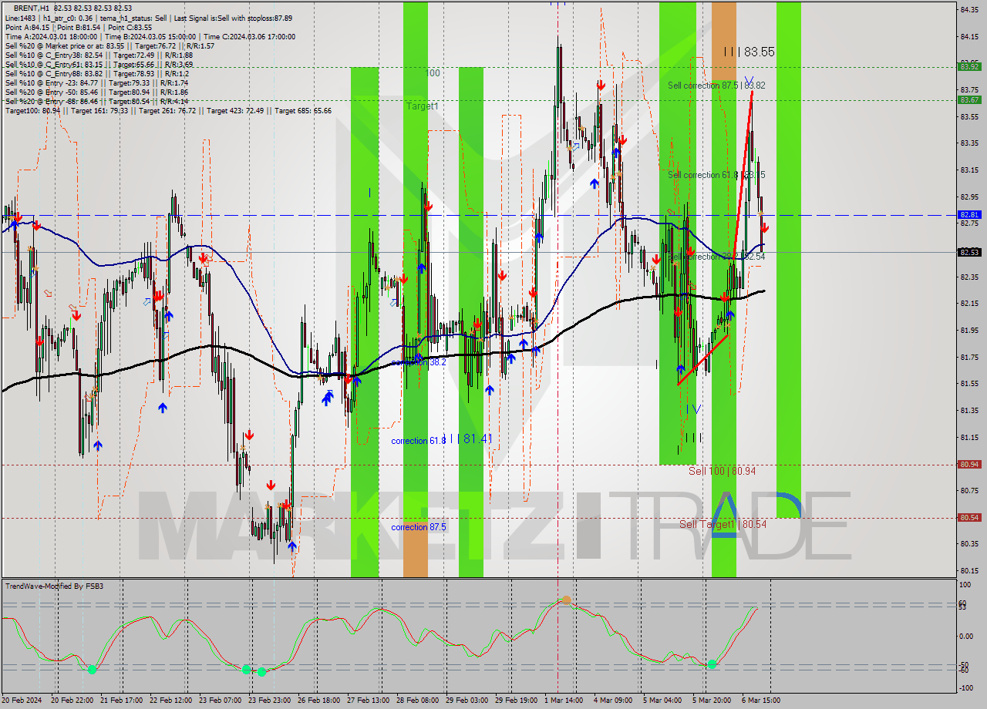The height and width of the screenshot is (709, 987).
Task: Click the 84.15 price axis value
Action: coord(969,36)
